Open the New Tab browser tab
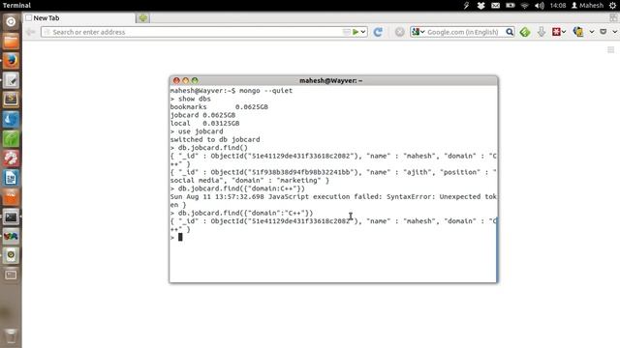 [79, 17]
